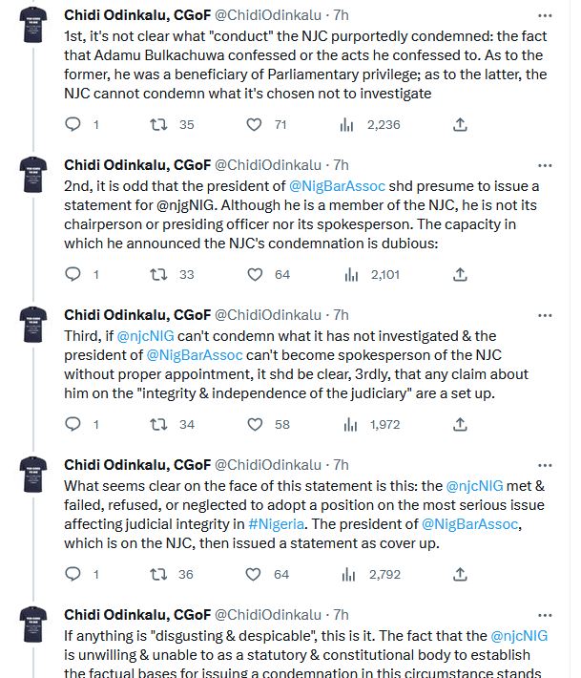Share the tweet with 2,101 views
The image size is (581, 678).
point(460,274)
